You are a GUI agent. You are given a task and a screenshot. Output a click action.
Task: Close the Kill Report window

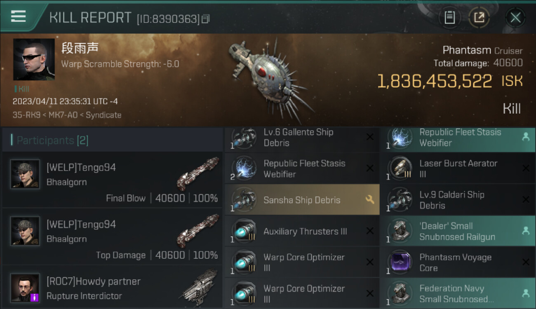click(x=515, y=18)
